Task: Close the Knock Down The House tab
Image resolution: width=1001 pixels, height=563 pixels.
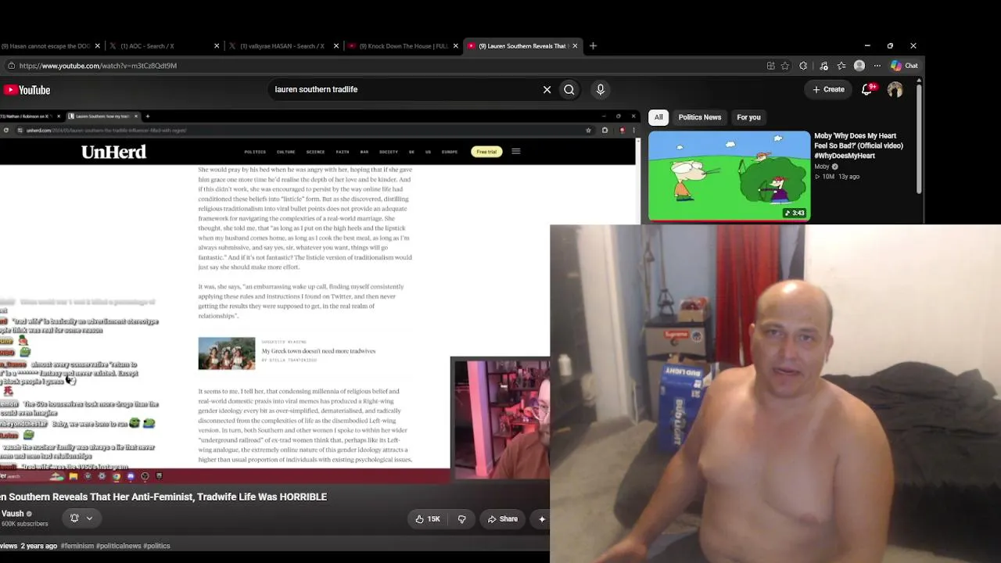Action: point(455,46)
